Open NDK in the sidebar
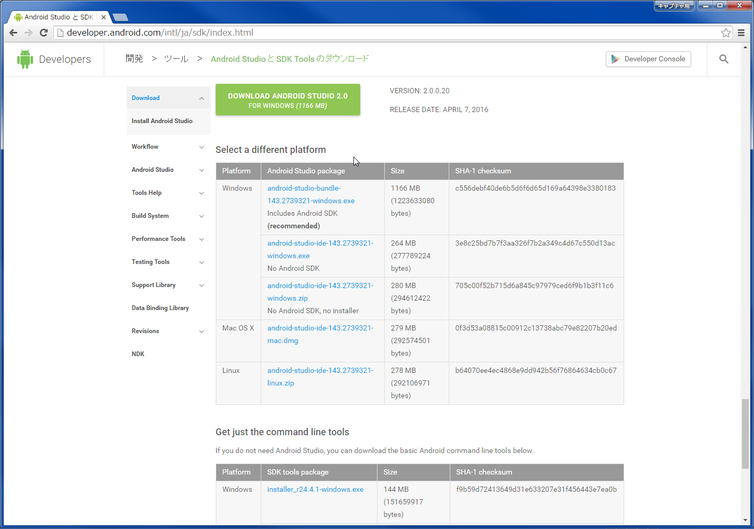This screenshot has width=754, height=529. 138,354
